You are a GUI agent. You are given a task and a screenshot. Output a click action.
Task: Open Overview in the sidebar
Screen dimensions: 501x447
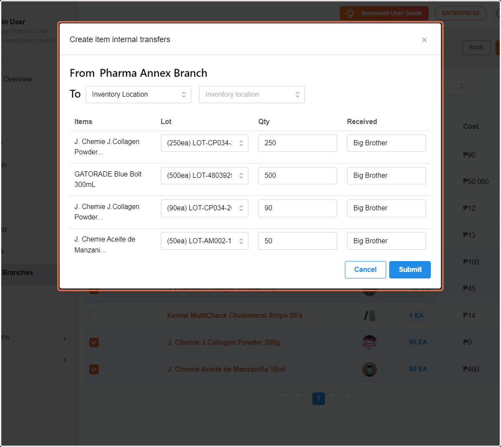pyautogui.click(x=18, y=79)
